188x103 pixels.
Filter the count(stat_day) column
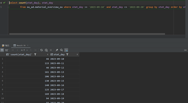click(35, 54)
